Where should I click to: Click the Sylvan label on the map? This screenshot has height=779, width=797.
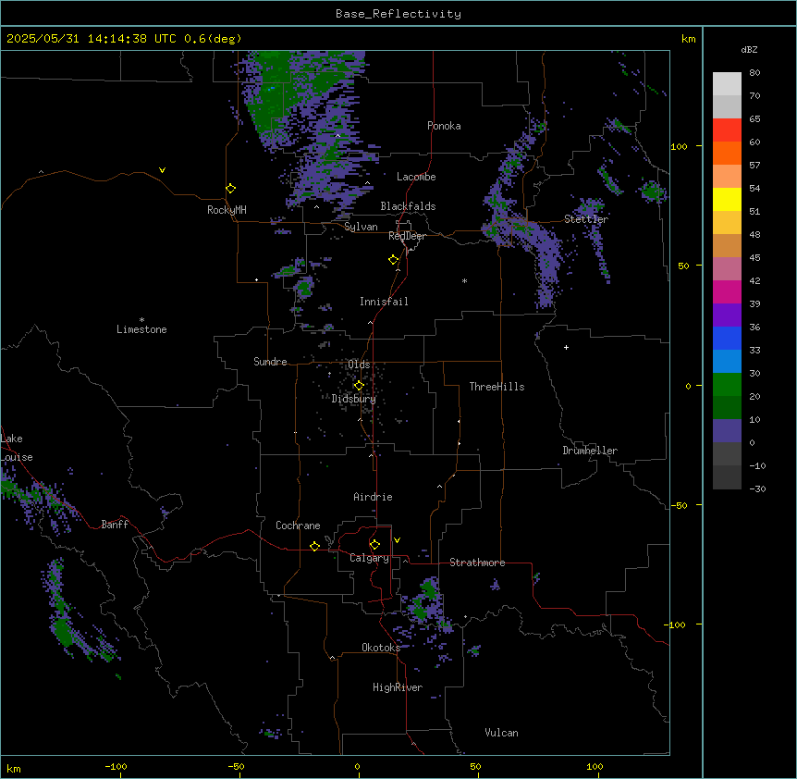pyautogui.click(x=361, y=227)
